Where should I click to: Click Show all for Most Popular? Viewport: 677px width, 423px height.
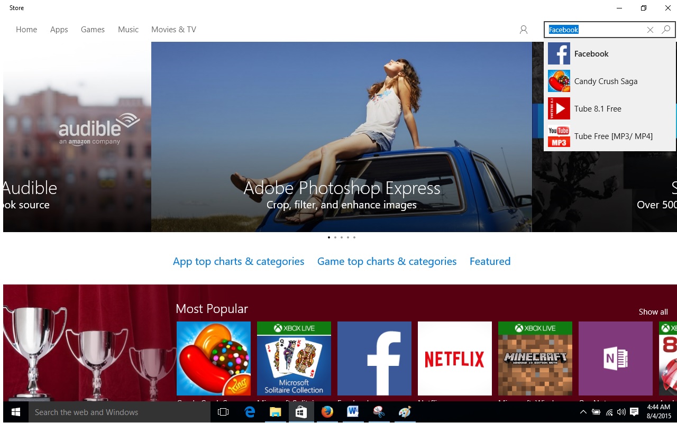click(x=653, y=311)
